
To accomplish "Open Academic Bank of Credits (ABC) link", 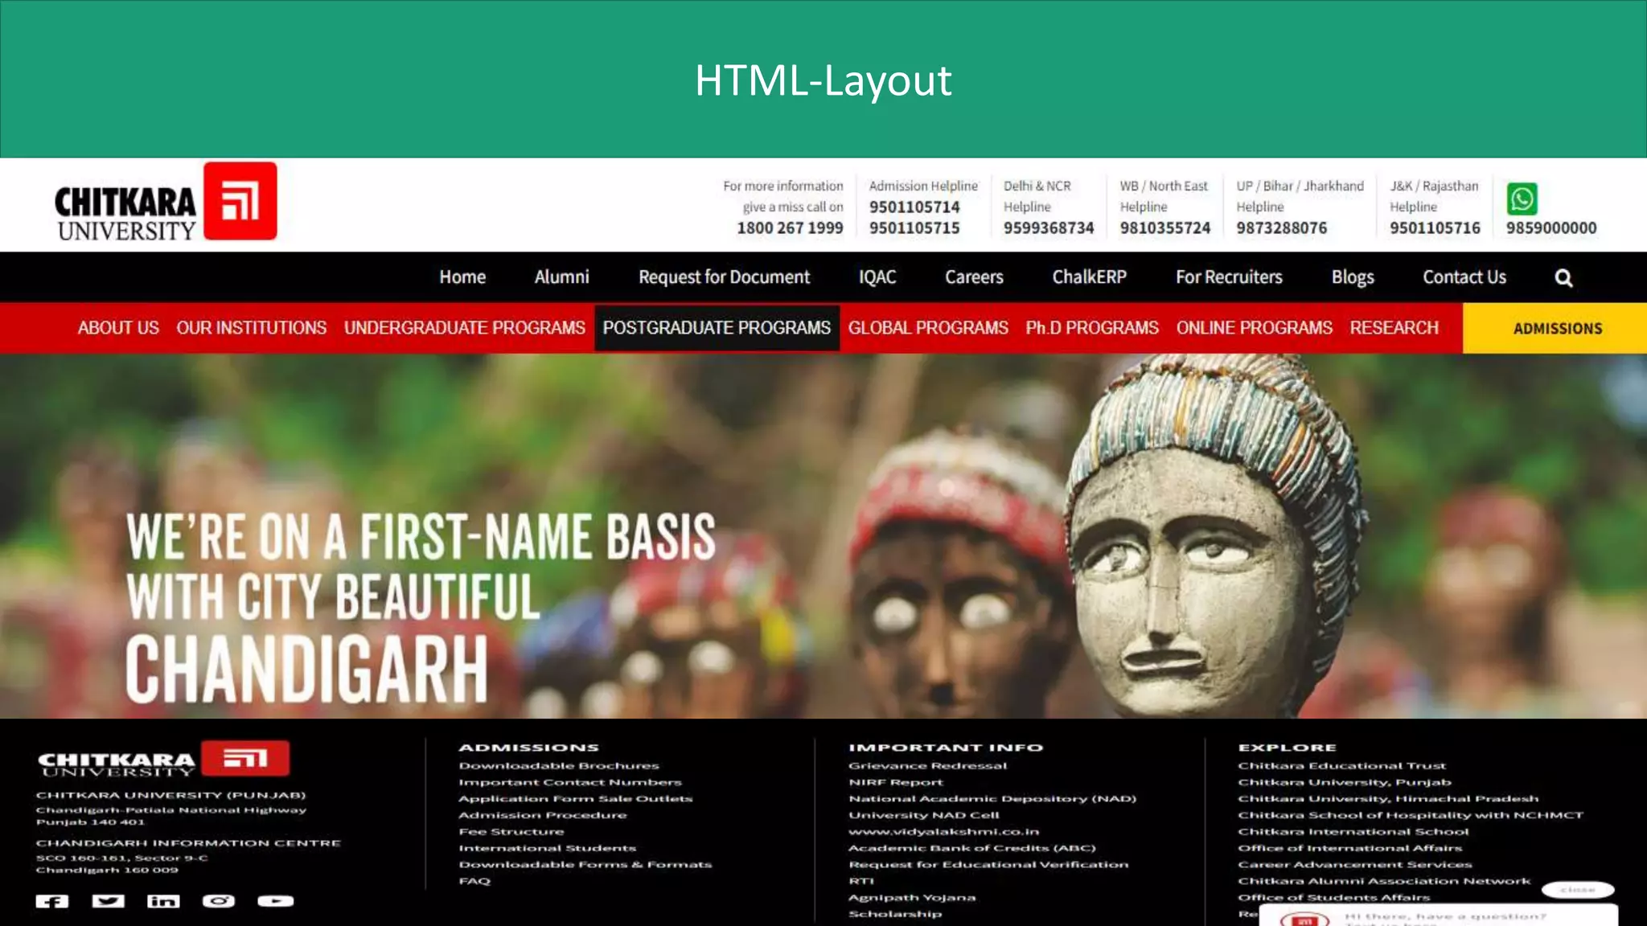I will (x=972, y=848).
